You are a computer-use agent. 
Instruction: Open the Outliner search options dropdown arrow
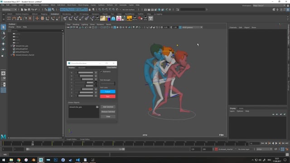tap(63, 31)
